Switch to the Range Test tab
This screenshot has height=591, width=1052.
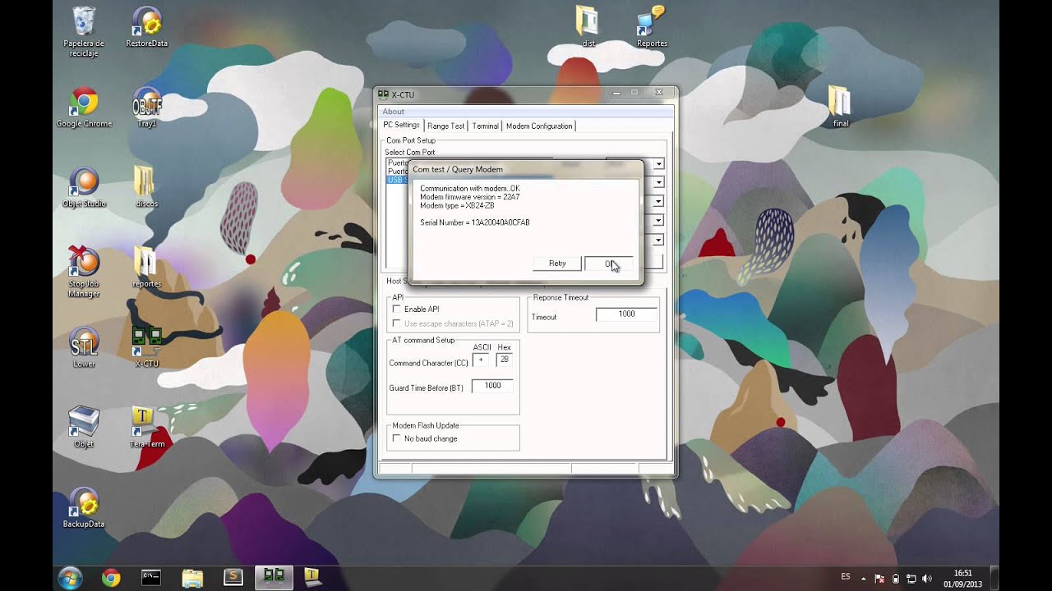[x=445, y=126]
